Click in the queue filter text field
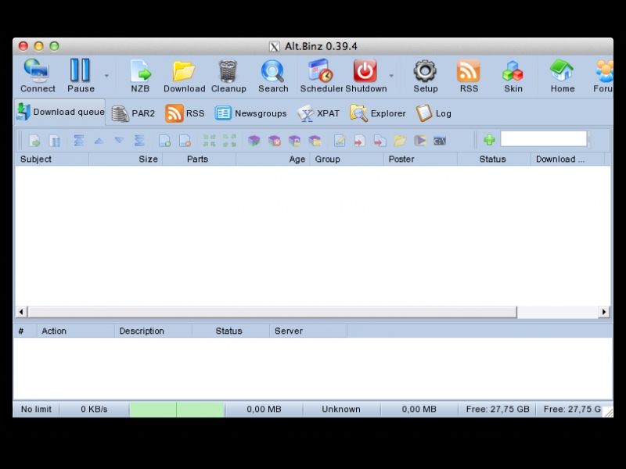The image size is (626, 469). tap(543, 139)
